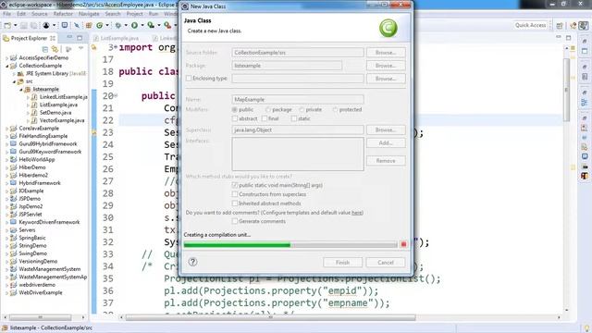
Task: Click the green Run toolbar icon
Action: coord(134,25)
